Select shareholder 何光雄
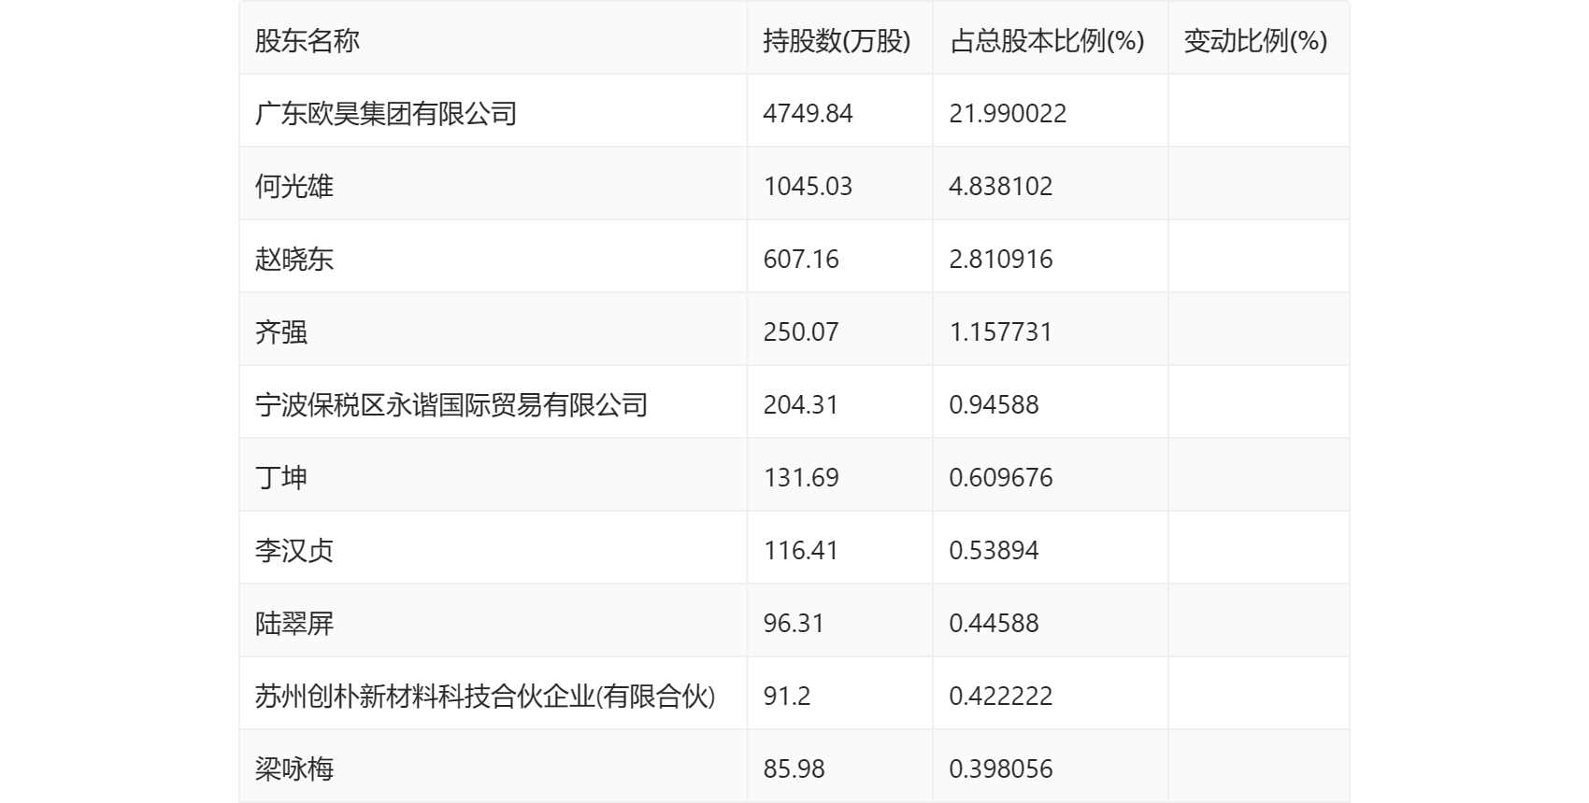The height and width of the screenshot is (803, 1589). 294,187
